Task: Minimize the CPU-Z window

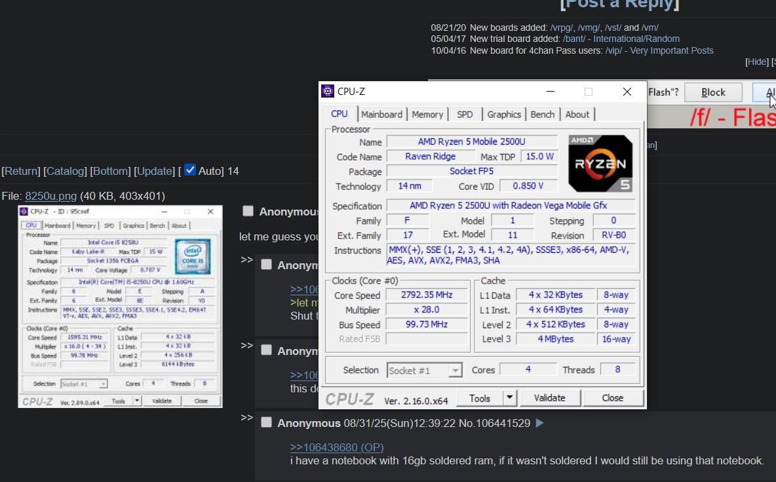Action: click(551, 92)
